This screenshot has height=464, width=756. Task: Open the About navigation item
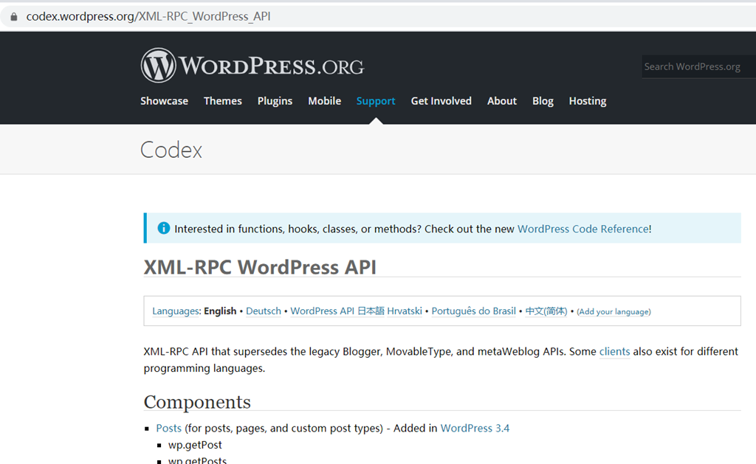pyautogui.click(x=502, y=101)
